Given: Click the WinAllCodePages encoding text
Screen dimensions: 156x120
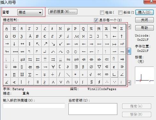Looking at the screenshot, I should [x=102, y=89].
